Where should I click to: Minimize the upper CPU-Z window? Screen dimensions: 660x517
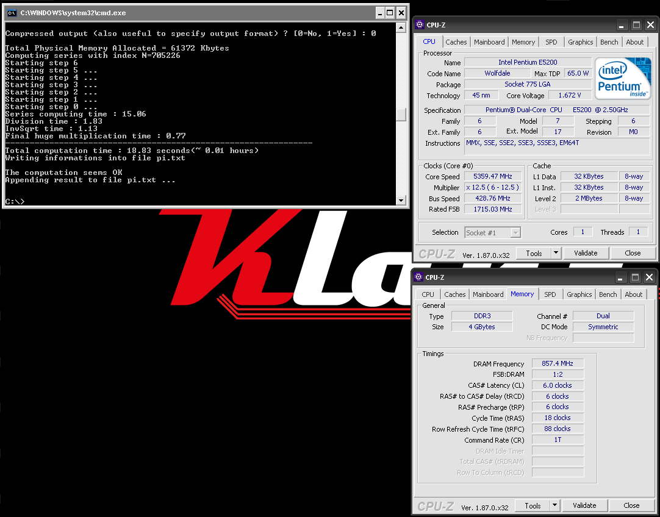622,25
